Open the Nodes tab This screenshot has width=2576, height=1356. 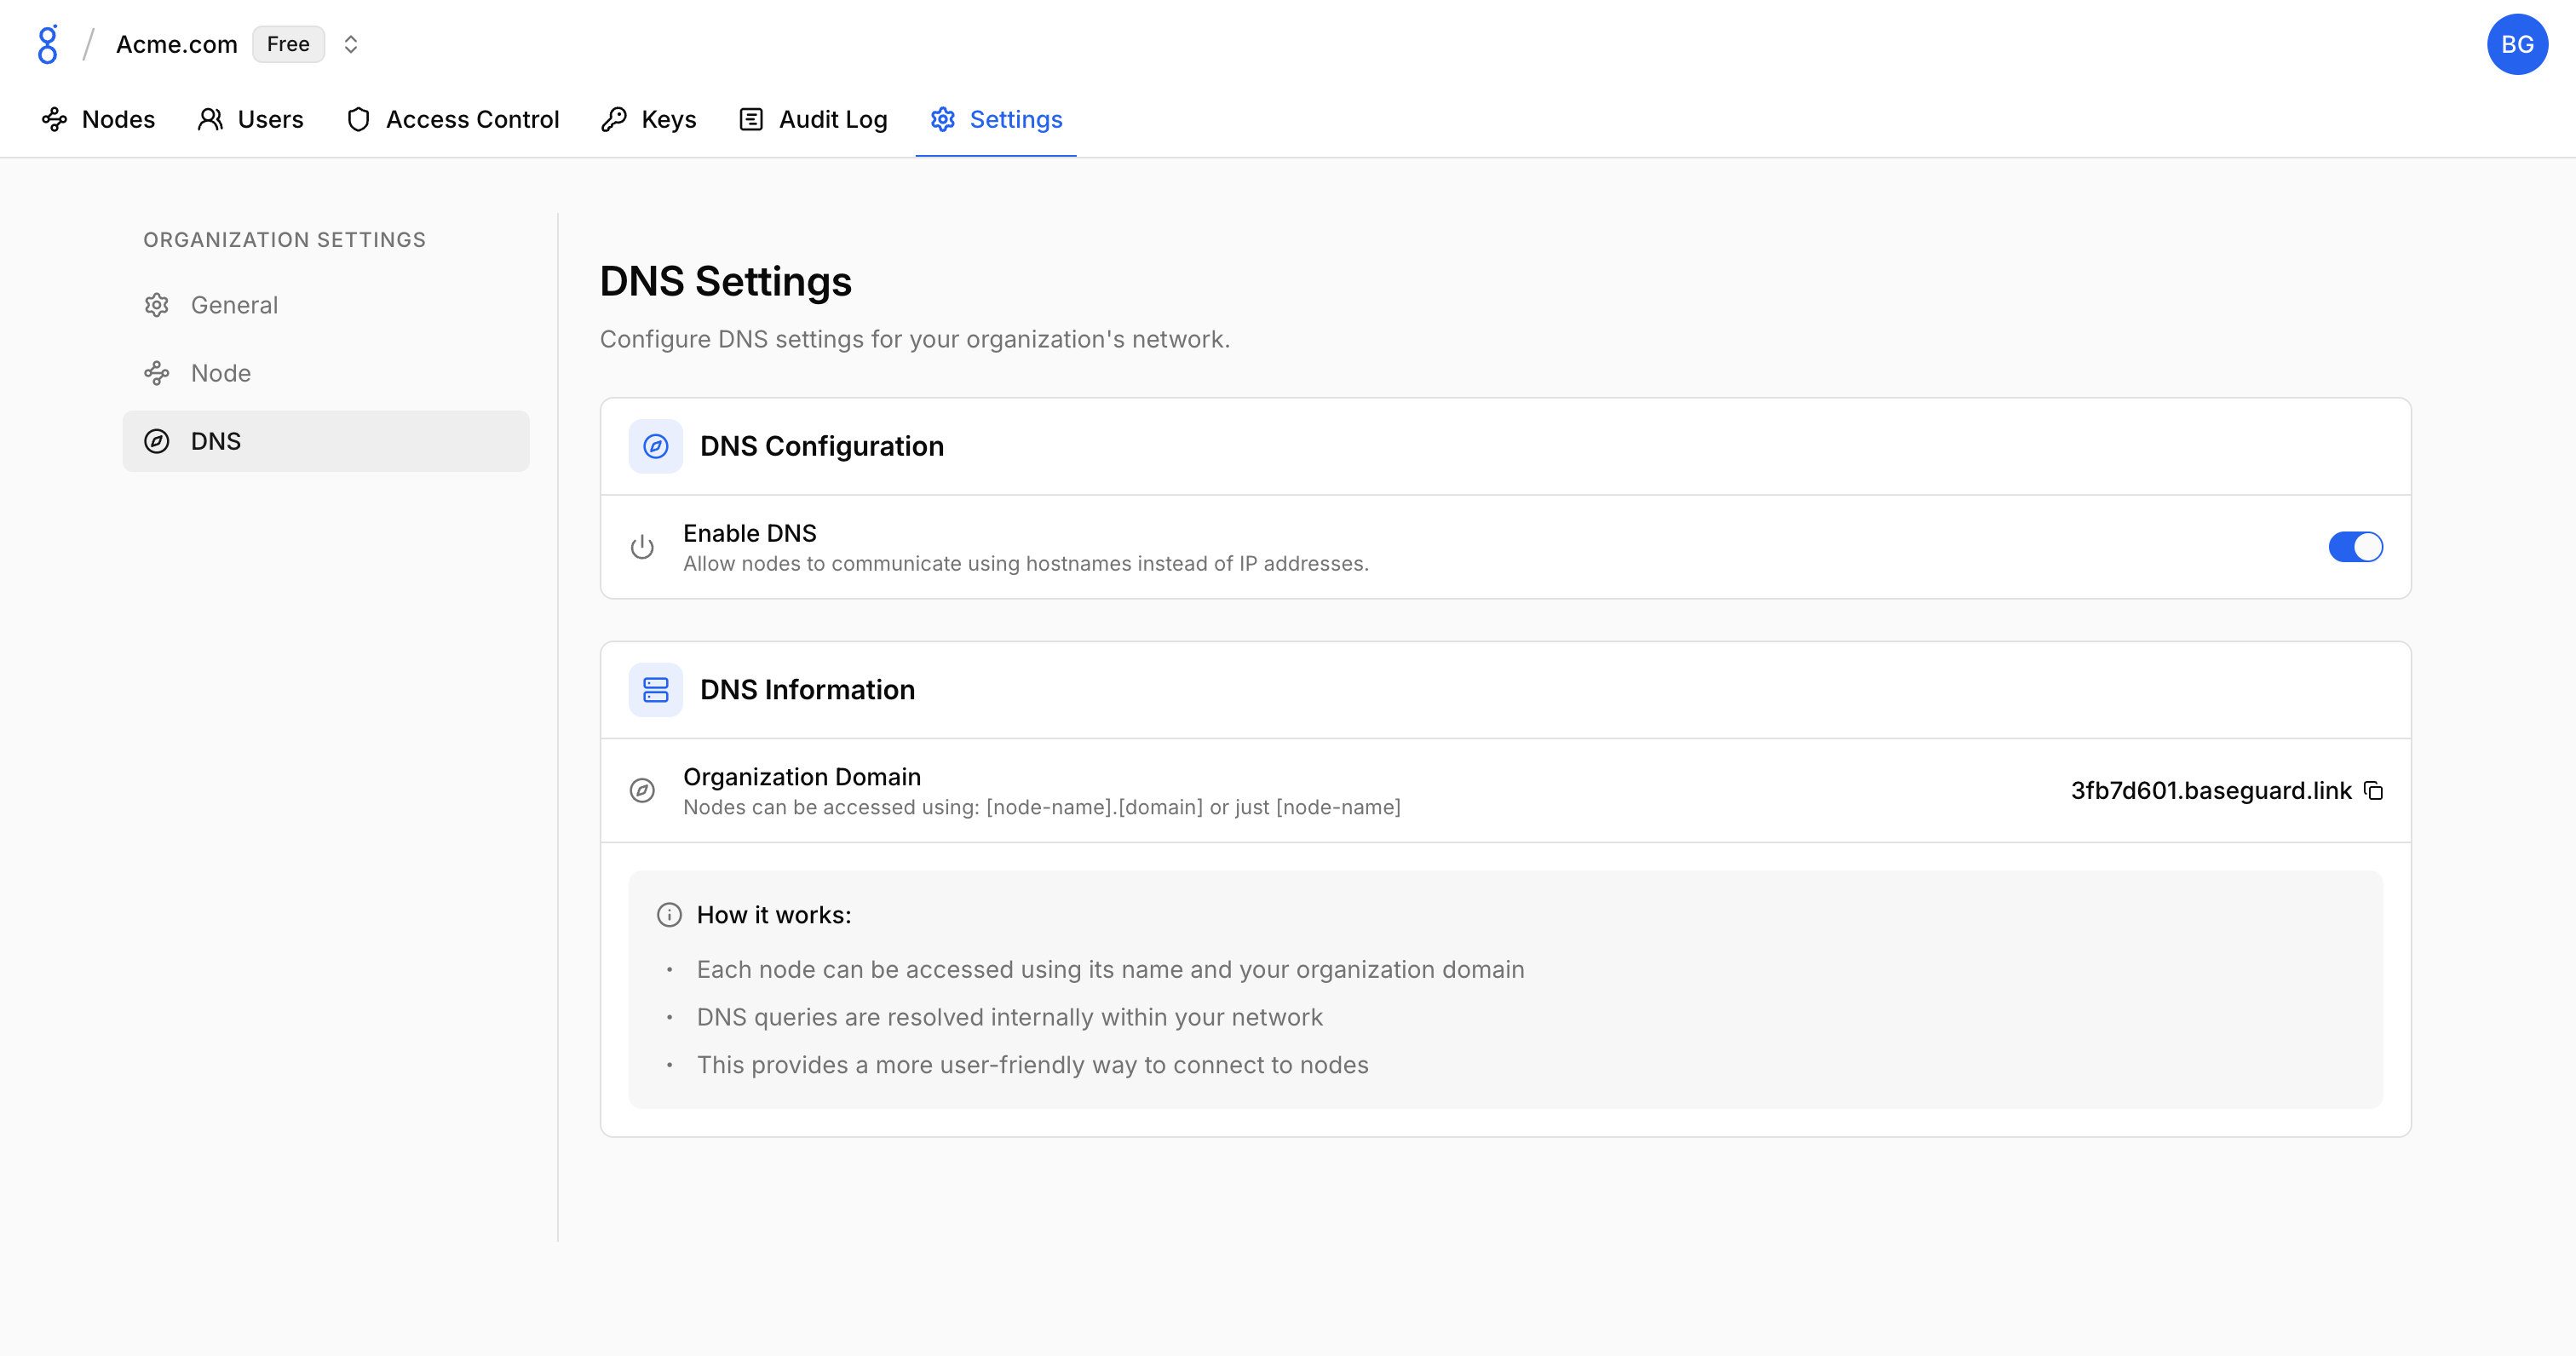[99, 120]
